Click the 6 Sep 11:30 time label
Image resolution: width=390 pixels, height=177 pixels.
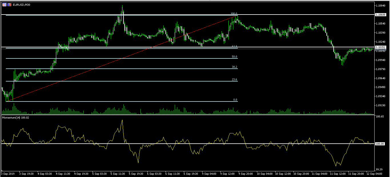pyautogui.click(x=172, y=173)
